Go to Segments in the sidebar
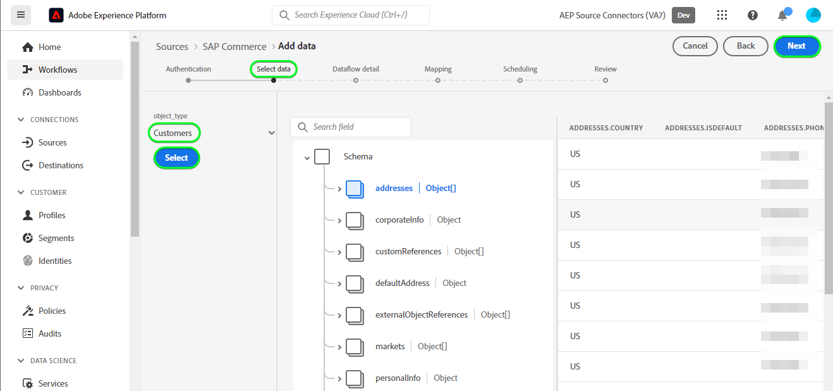 [56, 238]
